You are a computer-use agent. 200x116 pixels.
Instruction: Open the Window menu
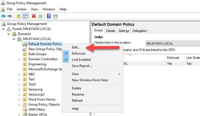coord(49,9)
